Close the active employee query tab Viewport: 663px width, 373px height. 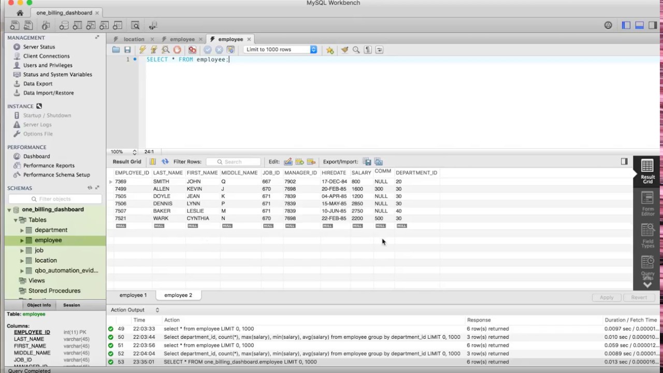tap(249, 39)
